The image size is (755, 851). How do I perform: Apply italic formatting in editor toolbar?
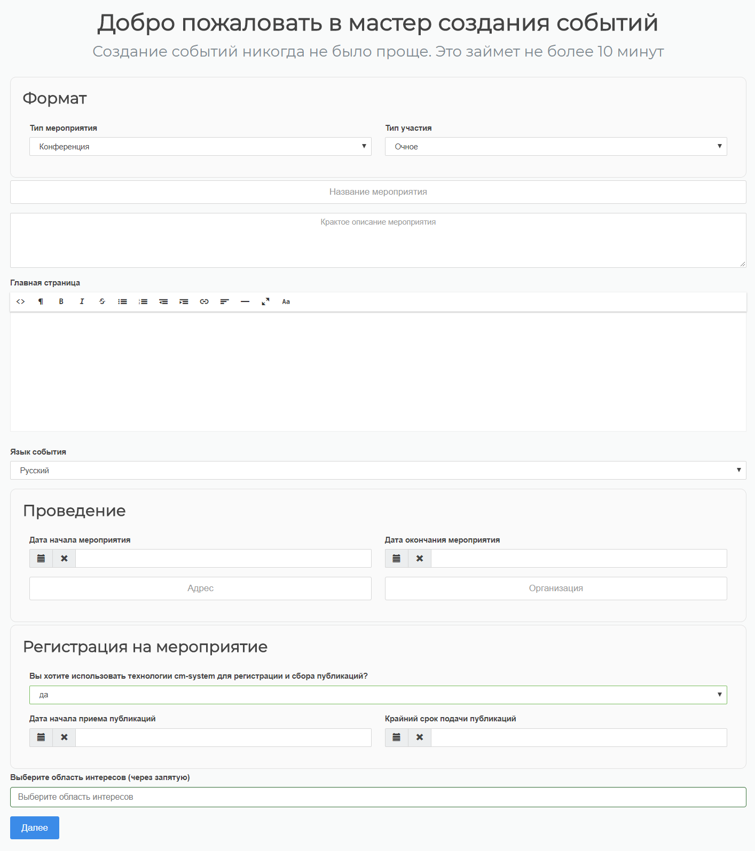point(82,302)
